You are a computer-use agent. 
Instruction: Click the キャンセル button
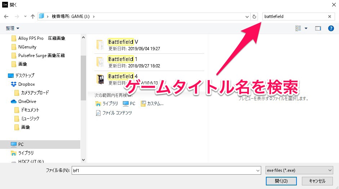(317, 181)
